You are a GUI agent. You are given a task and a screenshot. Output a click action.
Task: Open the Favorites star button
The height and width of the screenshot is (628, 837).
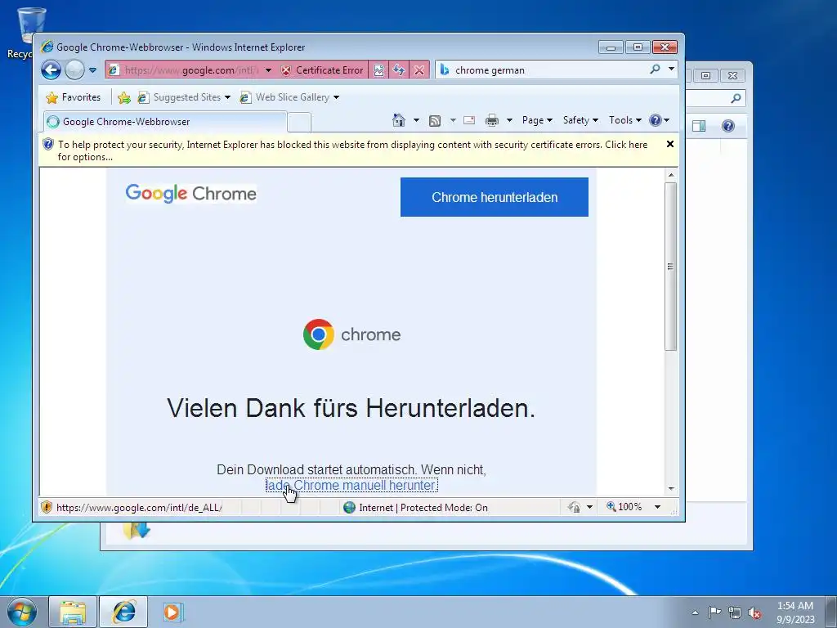point(74,97)
